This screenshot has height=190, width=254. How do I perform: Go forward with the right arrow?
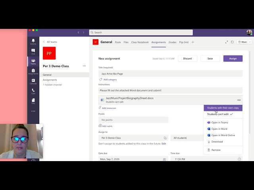[x=84, y=32]
